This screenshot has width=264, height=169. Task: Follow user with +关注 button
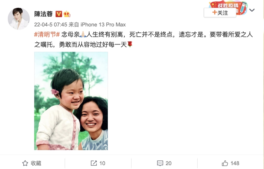click(220, 13)
